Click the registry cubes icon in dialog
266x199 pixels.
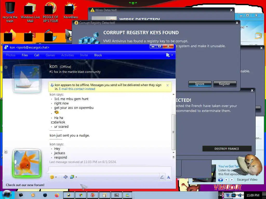(89, 38)
